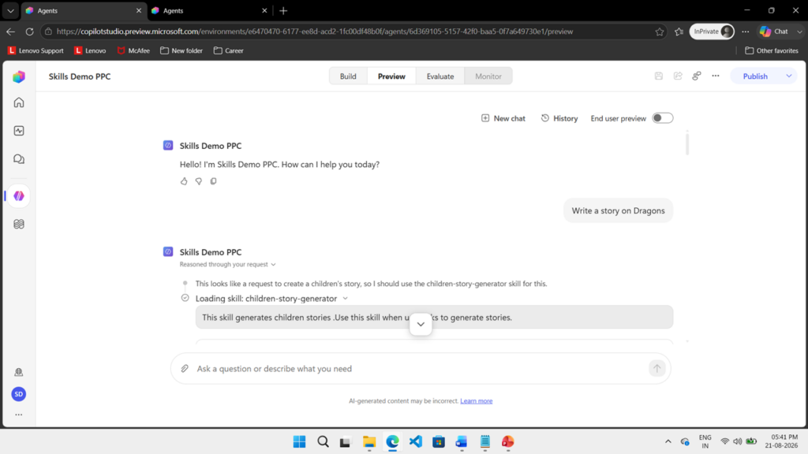
Task: Open header more options ellipsis
Action: (716, 76)
